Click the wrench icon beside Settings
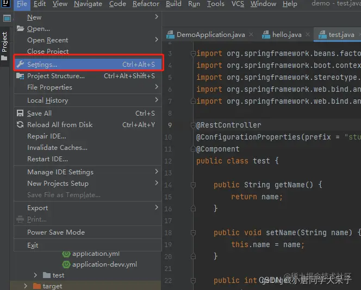The height and width of the screenshot is (290, 361). point(20,65)
